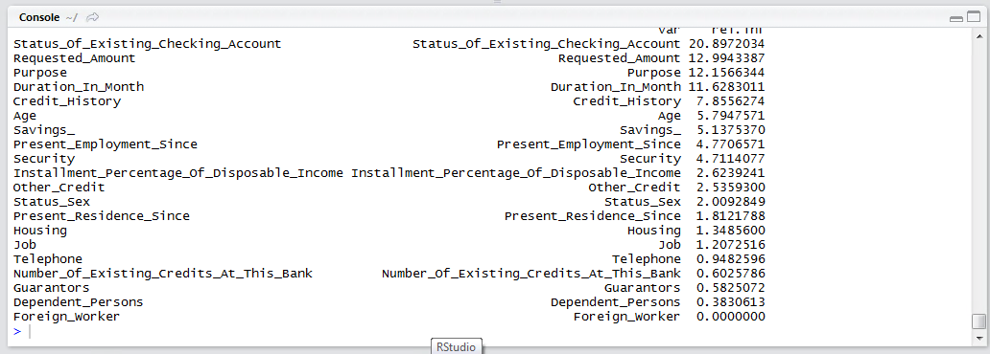Viewport: 990px width, 354px height.
Task: Click the Purpose row name on left
Action: point(39,73)
